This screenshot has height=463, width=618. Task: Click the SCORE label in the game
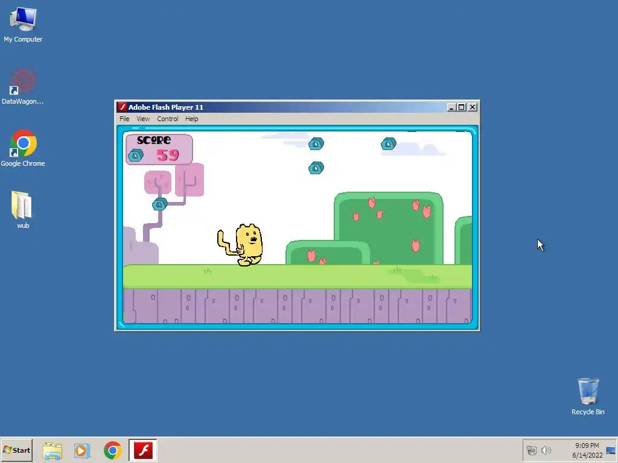(x=154, y=140)
